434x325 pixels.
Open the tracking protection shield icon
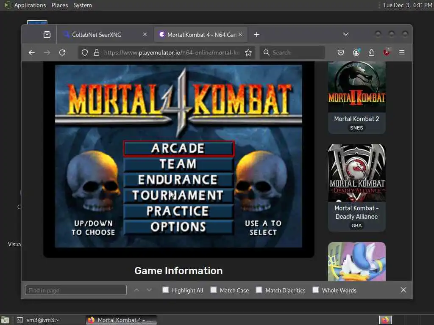pos(85,52)
